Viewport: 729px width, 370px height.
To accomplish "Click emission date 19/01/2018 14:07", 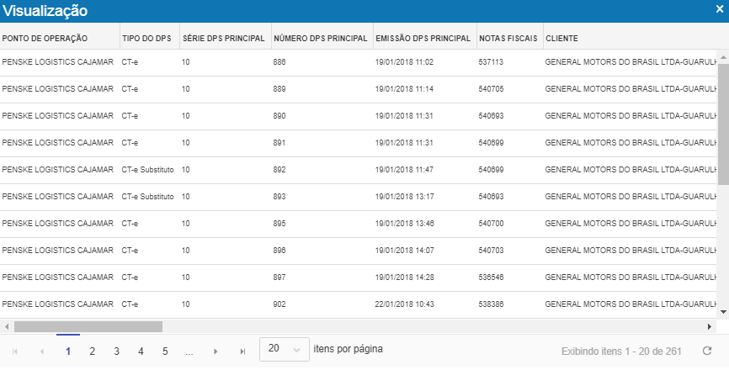I will pos(404,251).
